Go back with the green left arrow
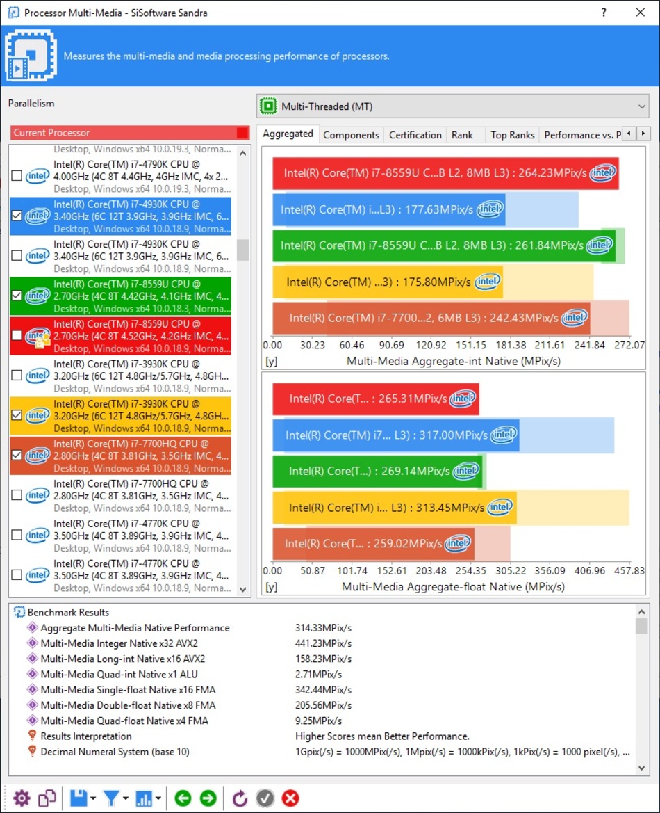The height and width of the screenshot is (813, 660). 182,798
